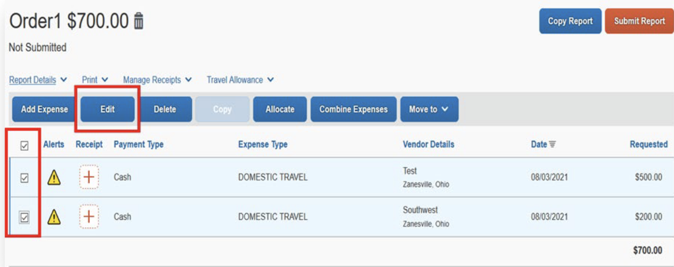The height and width of the screenshot is (267, 674).
Task: Click the Date column sort icon
Action: coord(552,145)
